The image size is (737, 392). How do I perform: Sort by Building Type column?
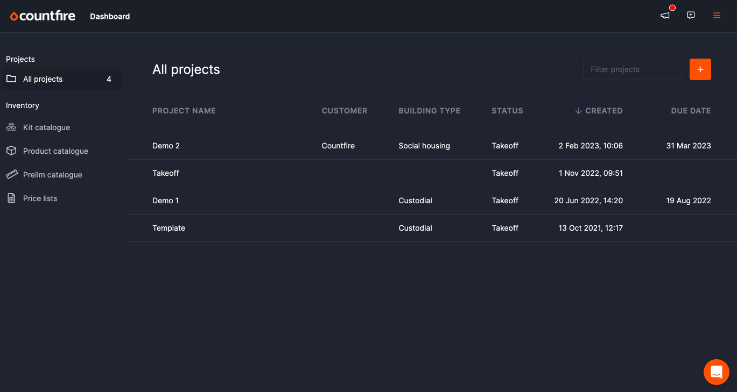point(430,111)
